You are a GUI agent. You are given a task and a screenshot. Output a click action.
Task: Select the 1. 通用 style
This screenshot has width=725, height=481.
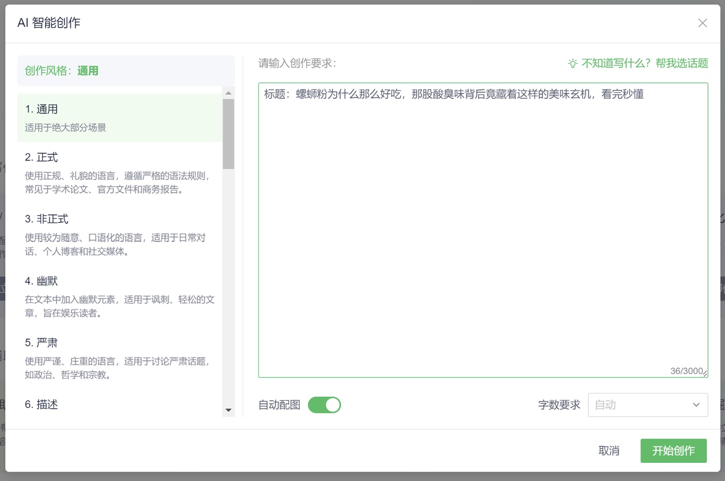(120, 118)
